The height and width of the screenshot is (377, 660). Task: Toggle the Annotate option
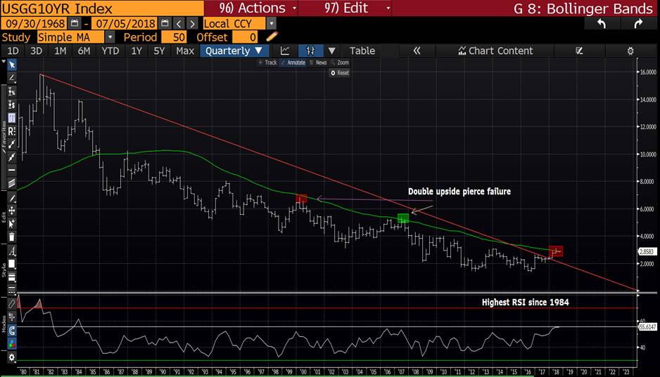(x=293, y=62)
